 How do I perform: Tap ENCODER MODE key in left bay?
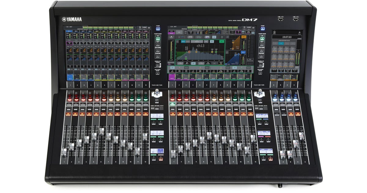pyautogui.click(x=158, y=73)
